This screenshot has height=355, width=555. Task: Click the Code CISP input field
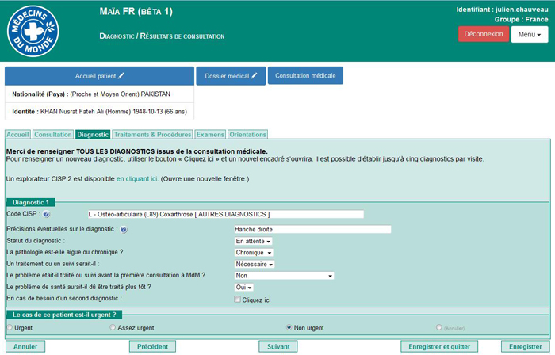(x=225, y=214)
